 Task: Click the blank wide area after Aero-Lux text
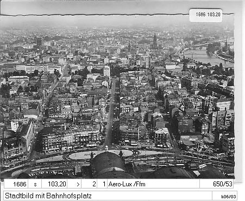coord(172,184)
